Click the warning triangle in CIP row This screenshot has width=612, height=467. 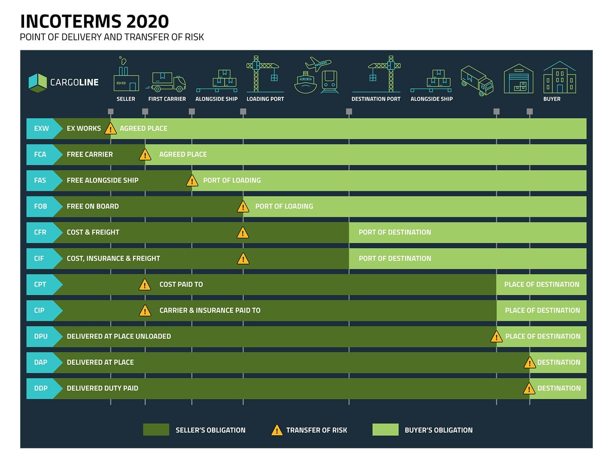pos(145,311)
